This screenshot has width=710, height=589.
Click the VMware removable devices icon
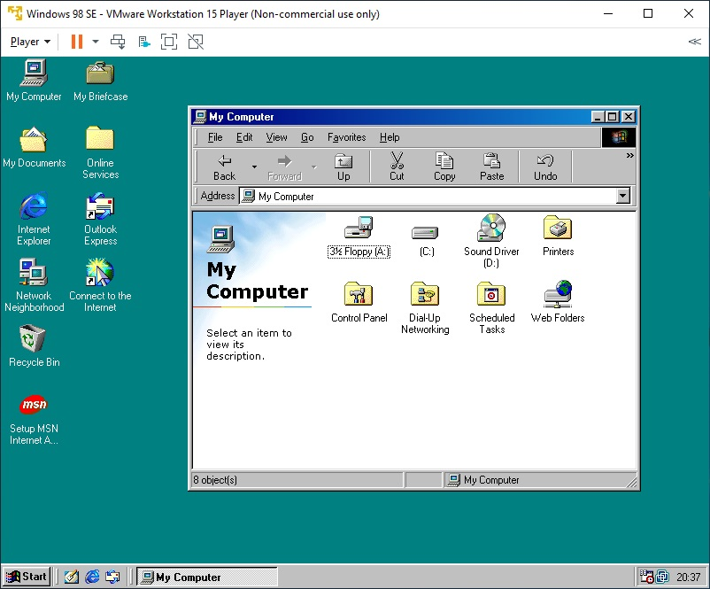tap(144, 43)
